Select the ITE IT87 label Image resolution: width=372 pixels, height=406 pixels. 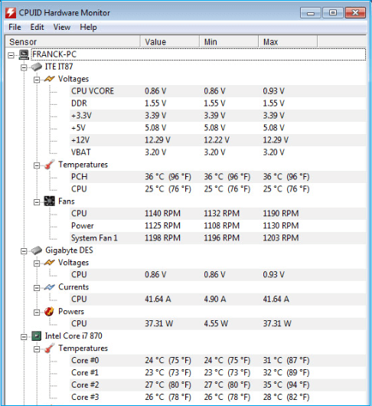pyautogui.click(x=59, y=67)
